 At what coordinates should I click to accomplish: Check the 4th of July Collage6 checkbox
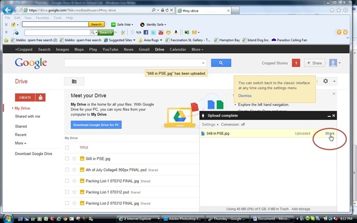[x=67, y=170]
